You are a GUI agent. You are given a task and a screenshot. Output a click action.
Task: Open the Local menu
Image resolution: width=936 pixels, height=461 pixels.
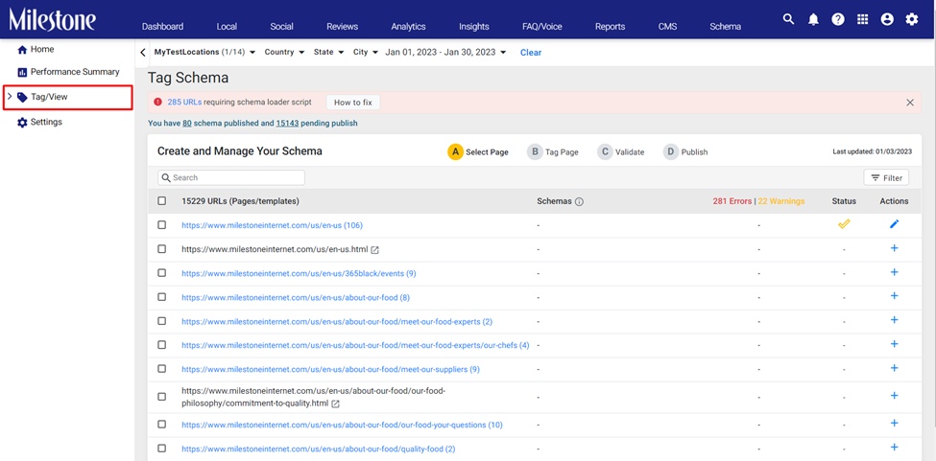click(x=227, y=26)
